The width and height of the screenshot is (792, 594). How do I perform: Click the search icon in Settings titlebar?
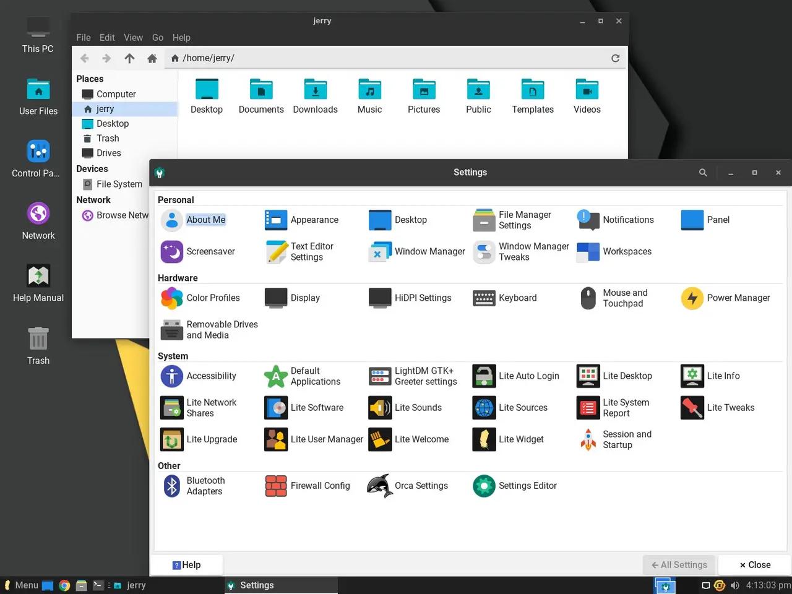coord(702,172)
